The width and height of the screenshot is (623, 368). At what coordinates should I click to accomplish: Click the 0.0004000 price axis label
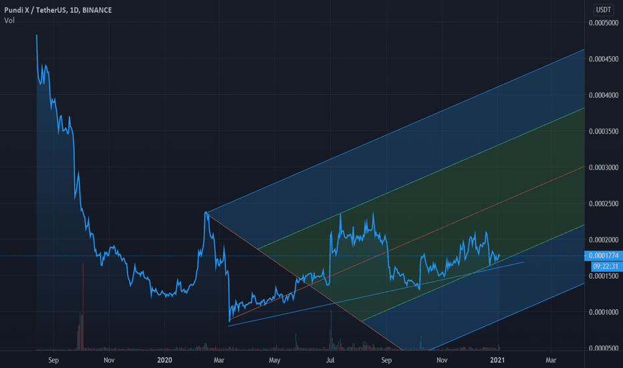point(604,95)
